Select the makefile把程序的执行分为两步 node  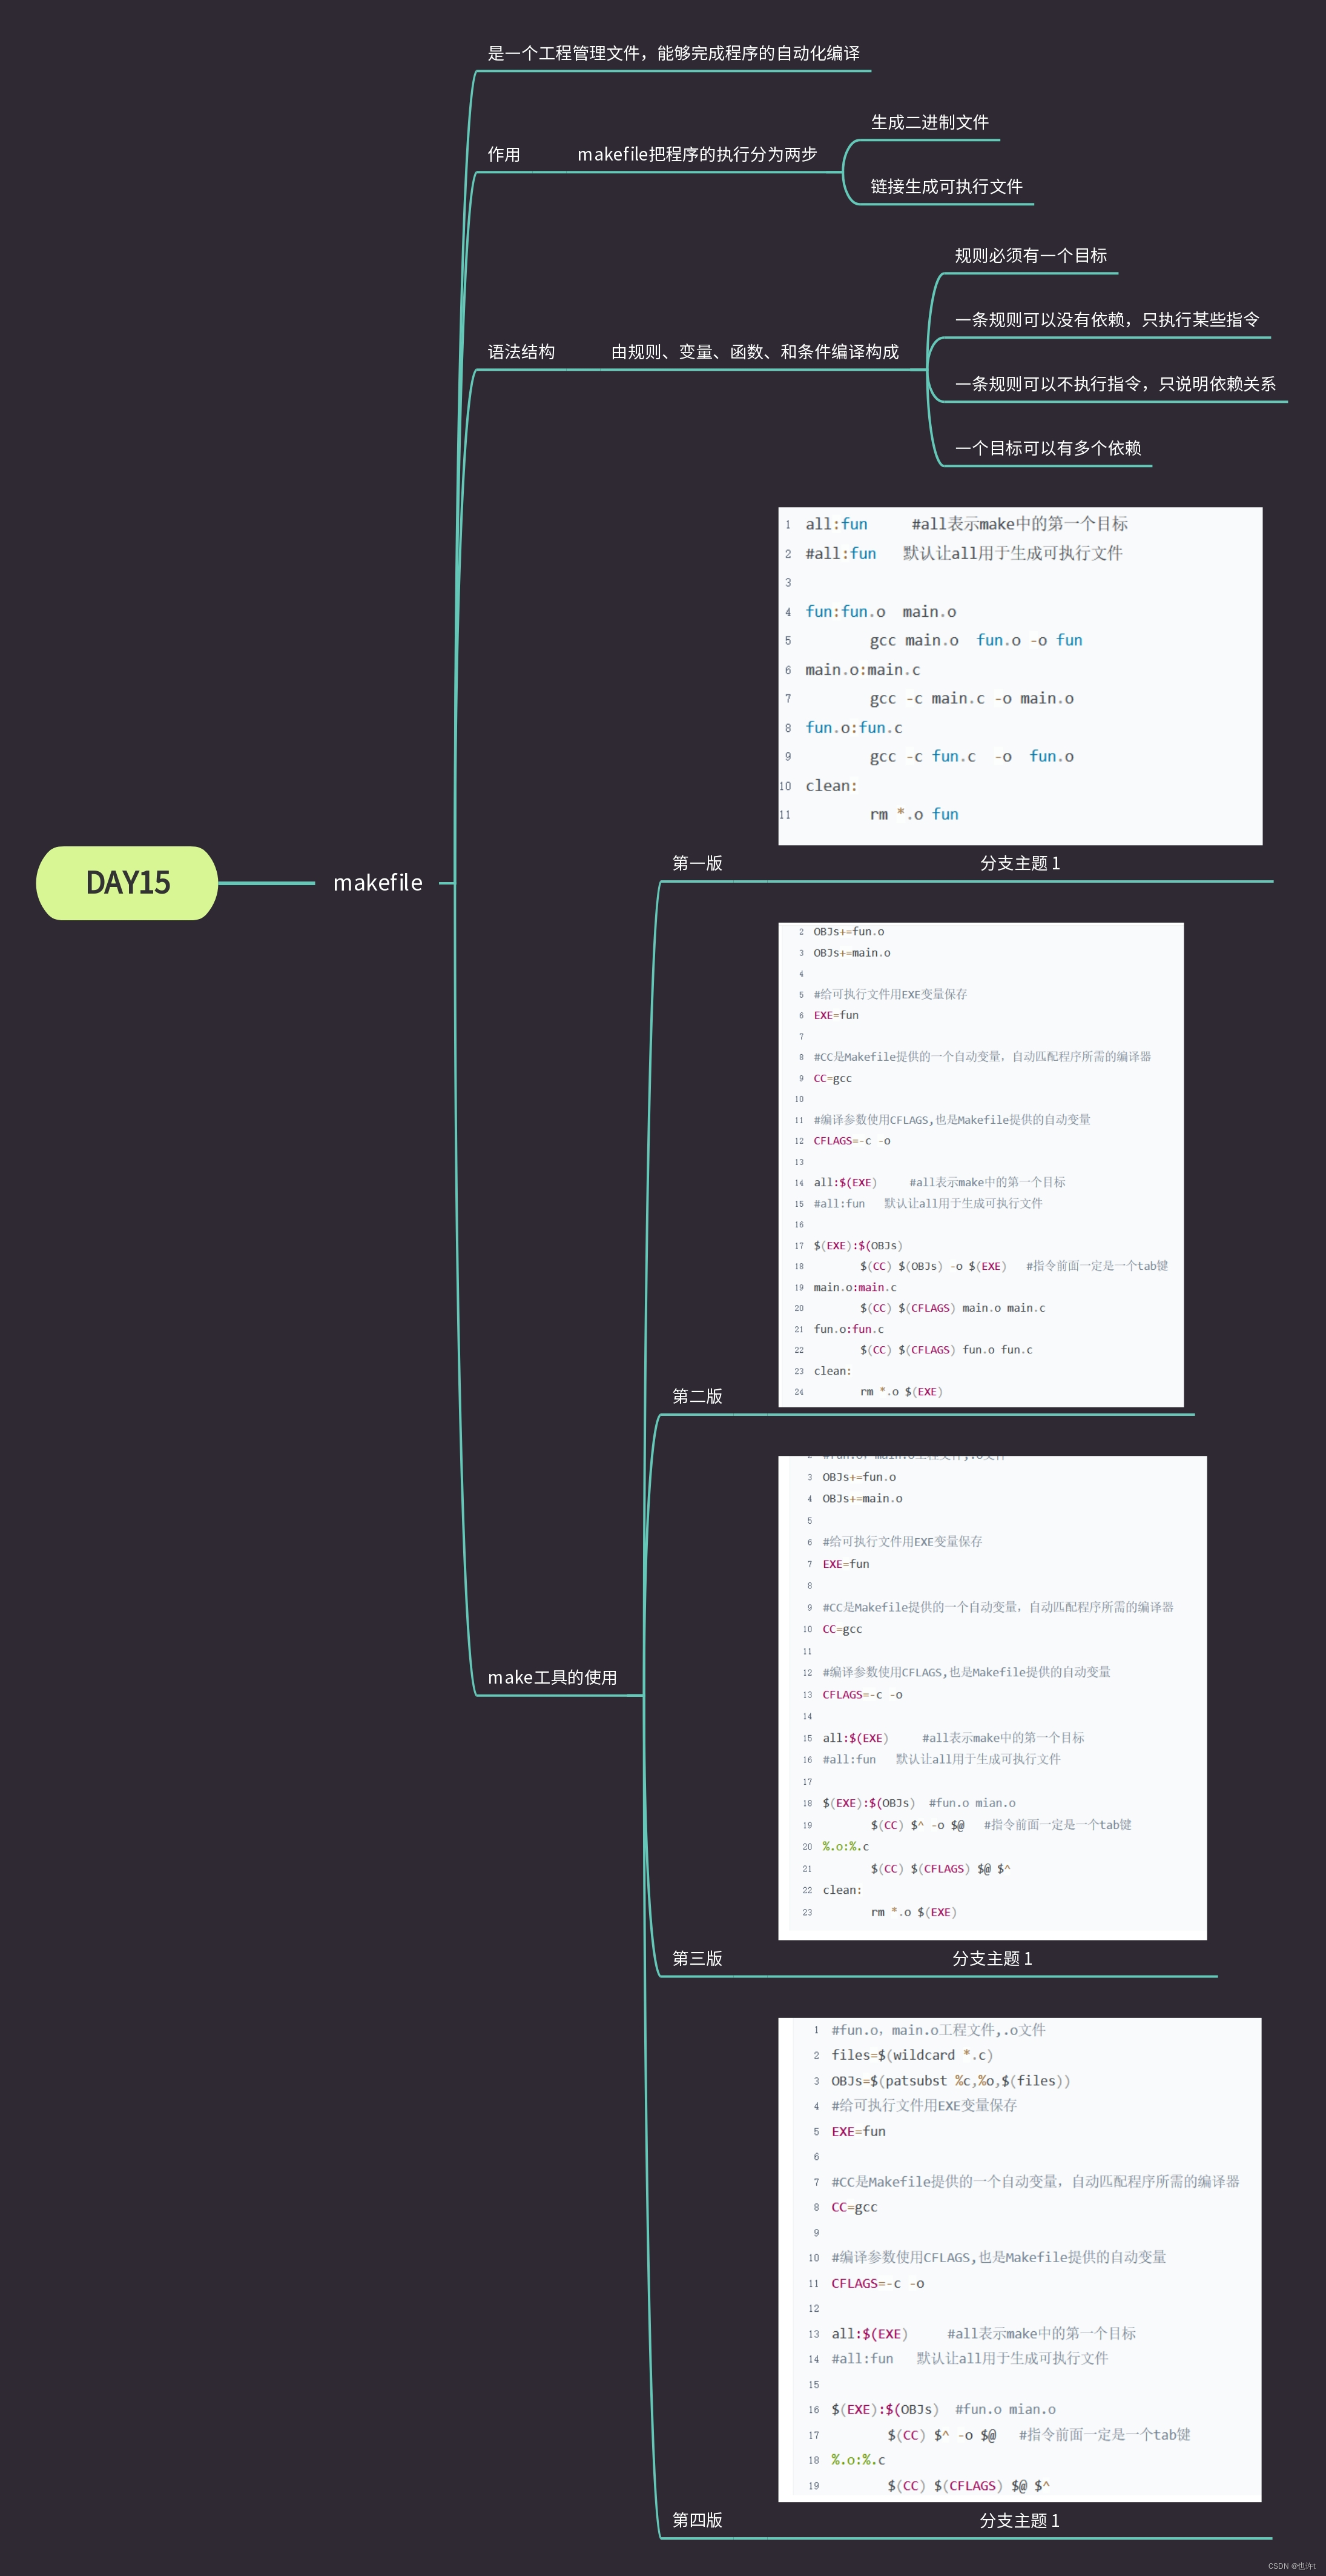[696, 154]
